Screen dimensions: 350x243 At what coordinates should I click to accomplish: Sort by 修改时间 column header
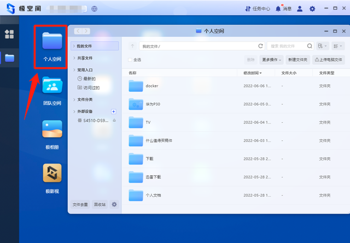tap(253, 73)
